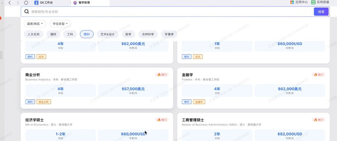
Task: Click the 留学助理 tab avatar icon
Action: [x=75, y=3]
